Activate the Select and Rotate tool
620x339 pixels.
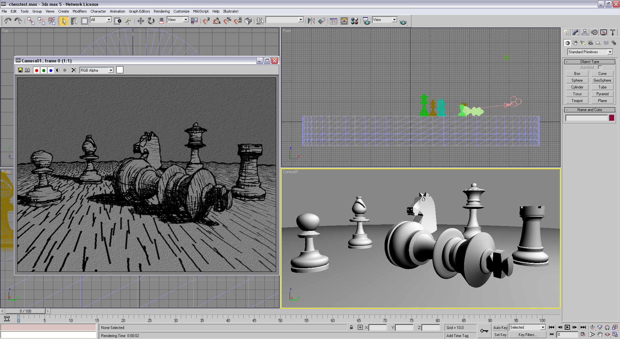(151, 21)
